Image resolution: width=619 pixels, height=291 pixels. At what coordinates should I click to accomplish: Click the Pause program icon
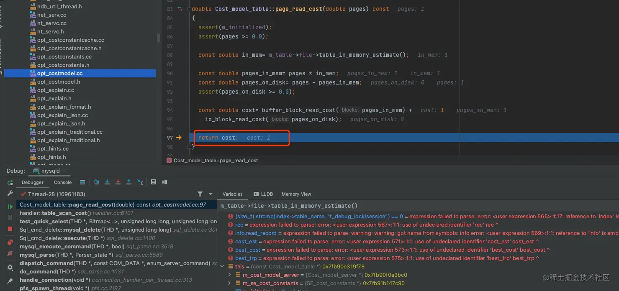(10, 217)
